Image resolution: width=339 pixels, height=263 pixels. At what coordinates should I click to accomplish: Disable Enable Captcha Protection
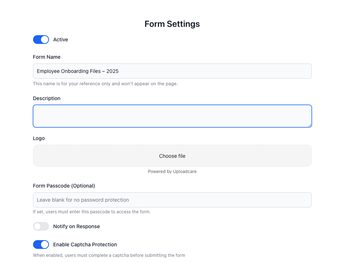pos(41,244)
